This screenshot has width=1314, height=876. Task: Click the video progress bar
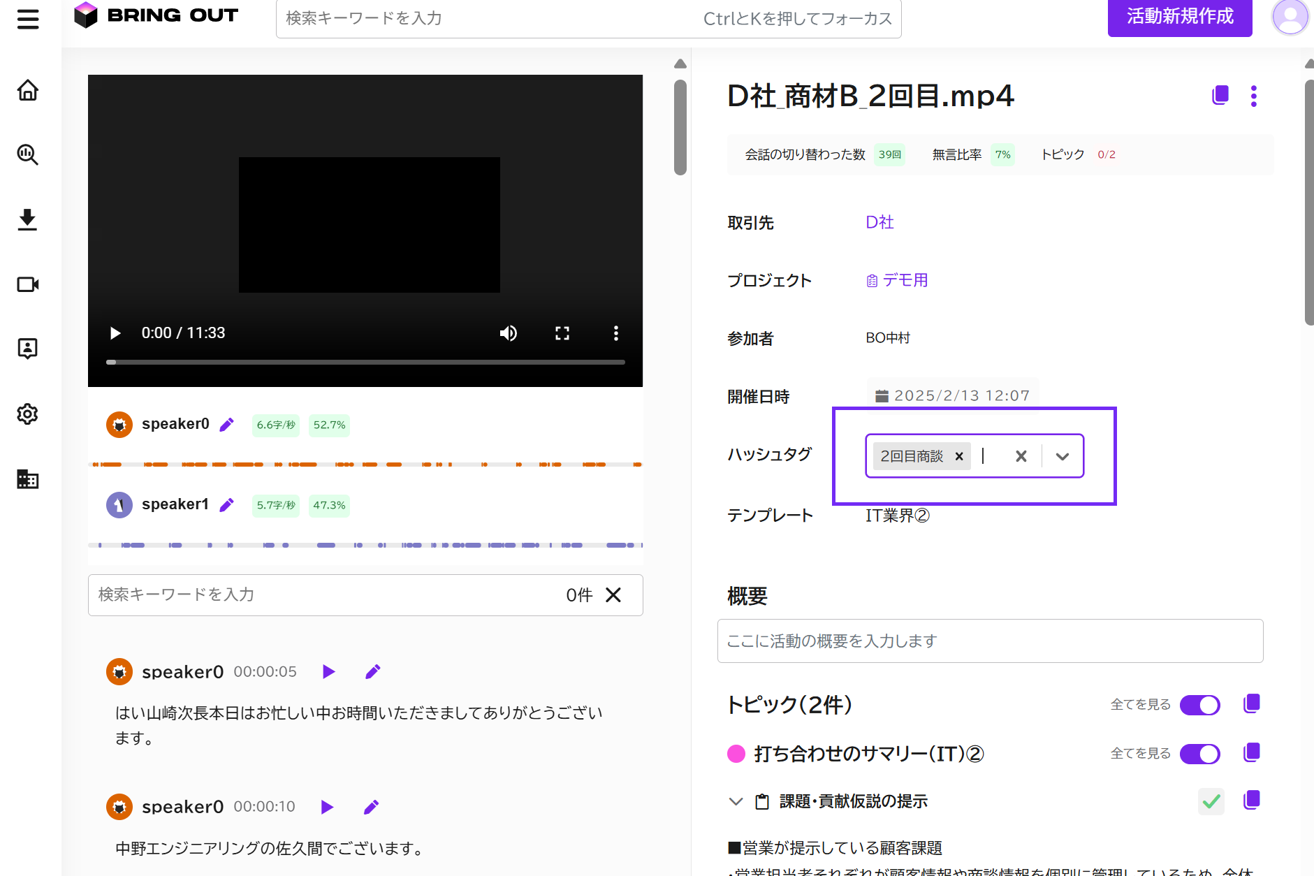[x=365, y=363]
